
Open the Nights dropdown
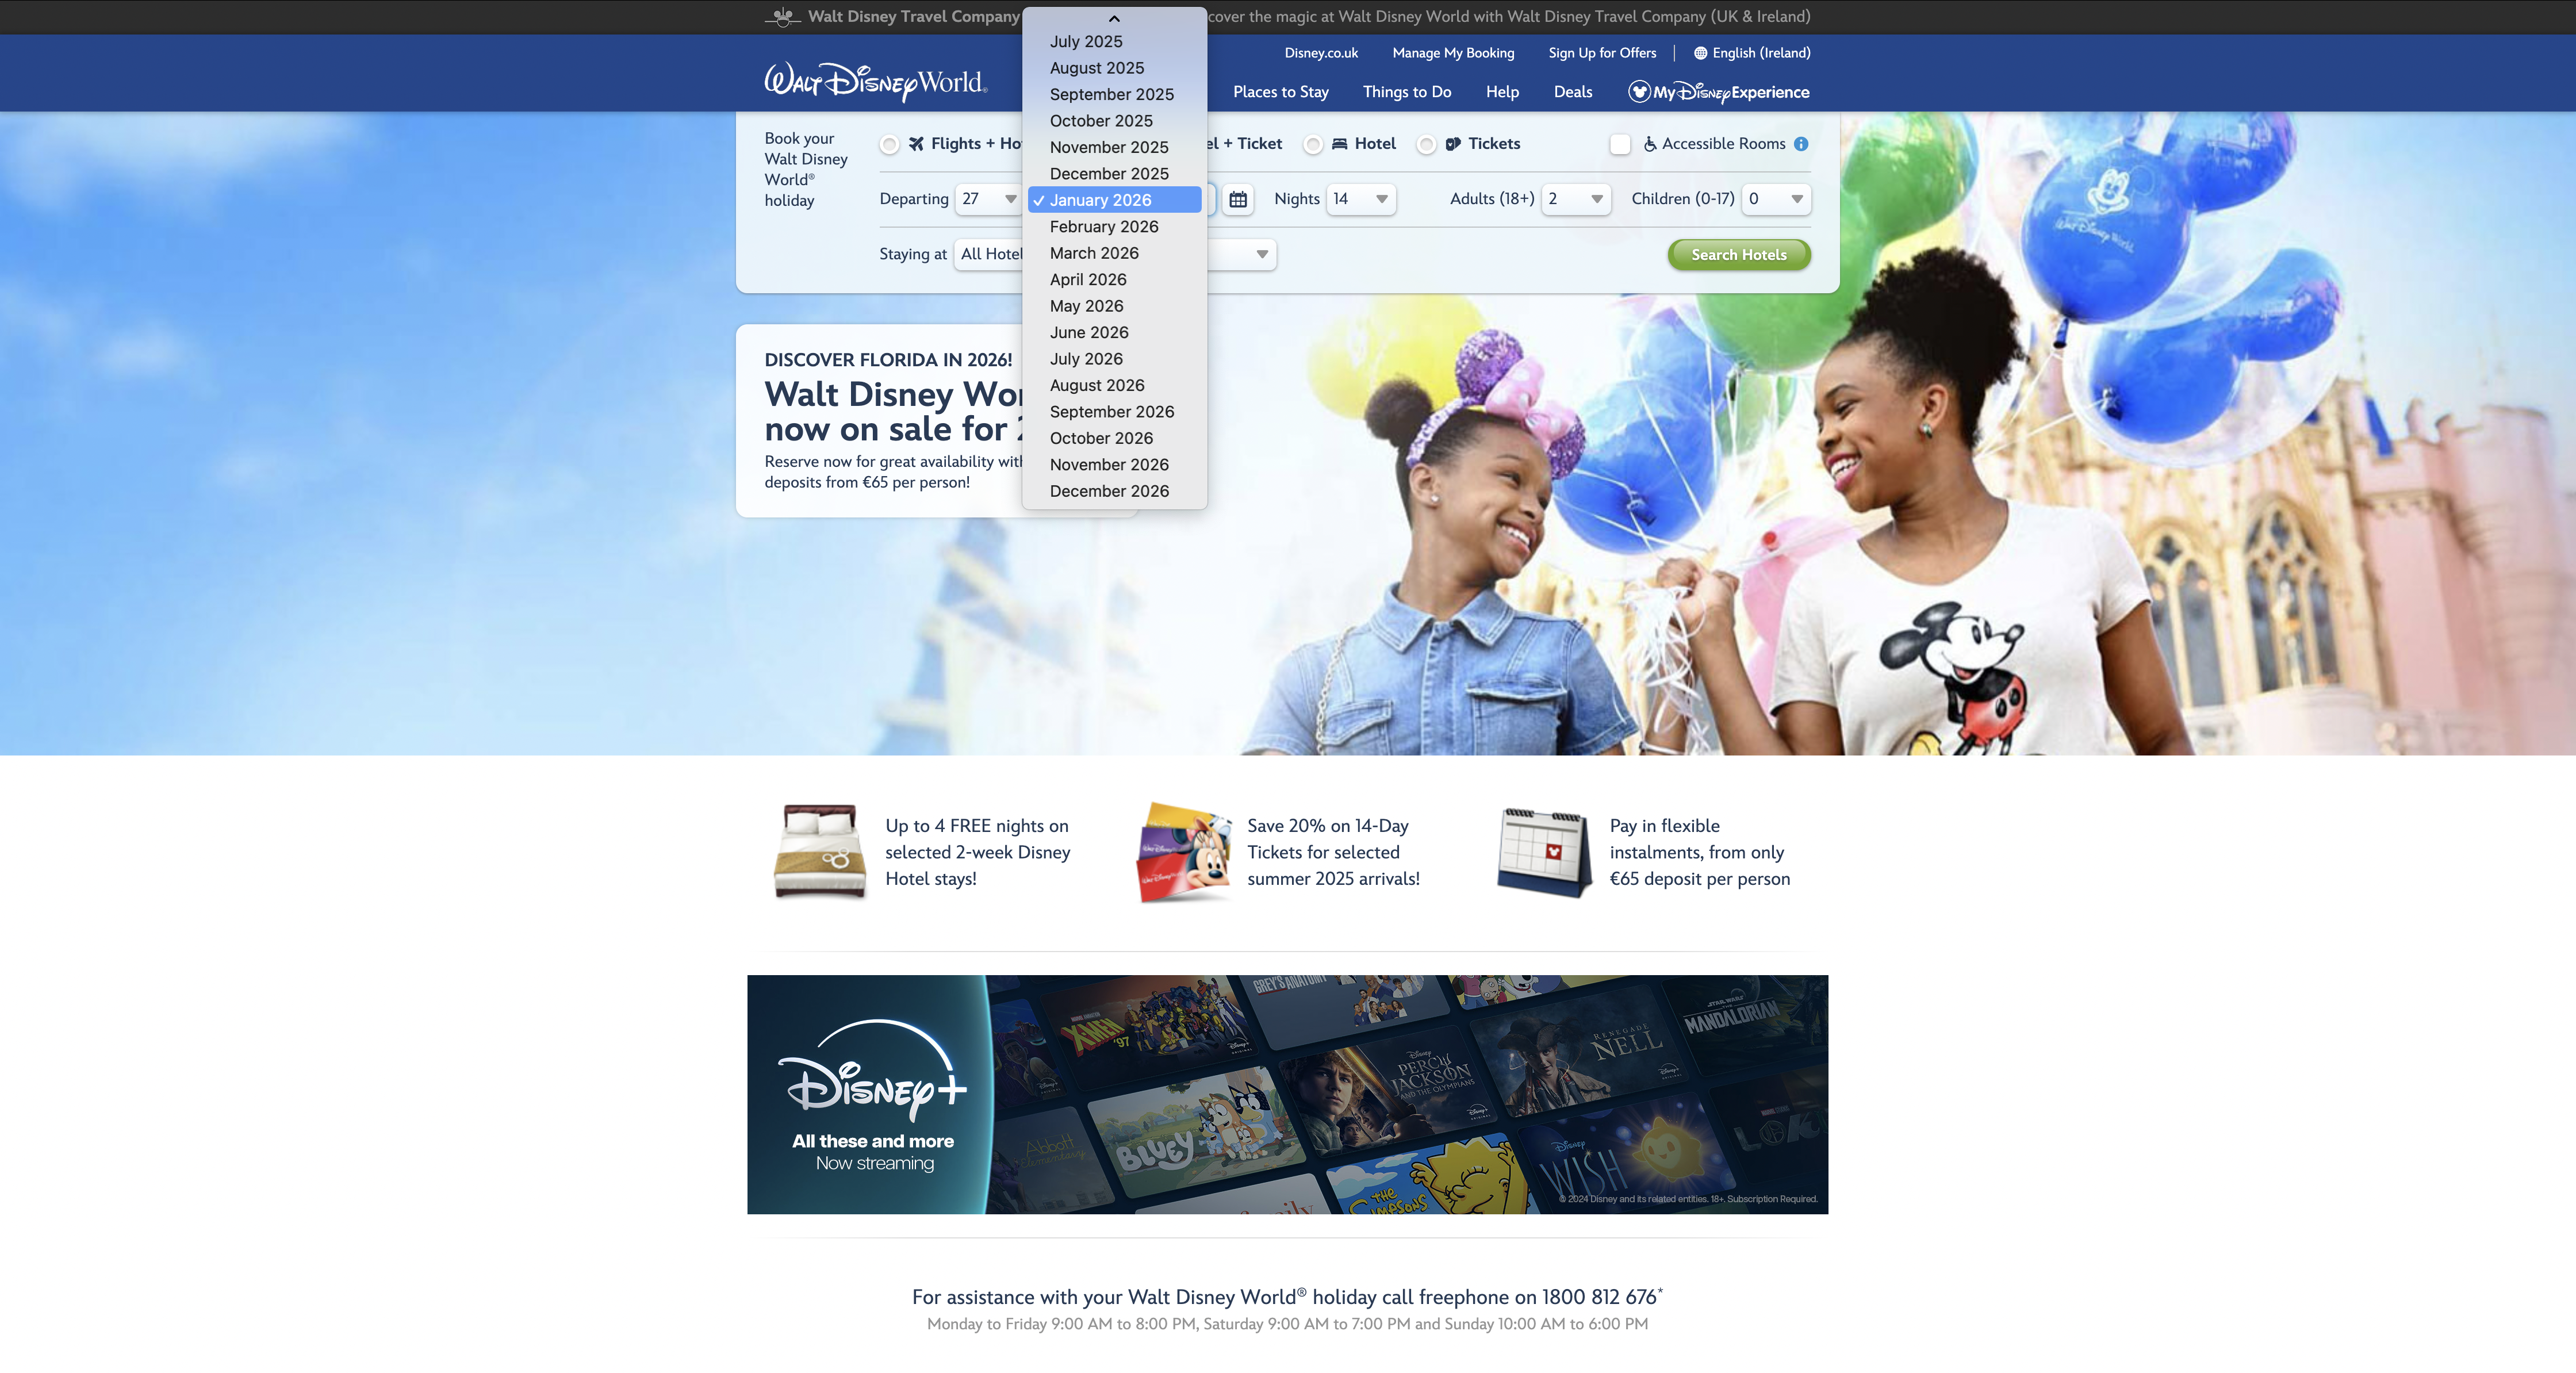coord(1361,199)
